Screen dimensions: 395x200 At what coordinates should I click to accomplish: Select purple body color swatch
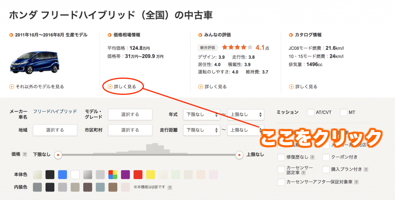[125, 175]
